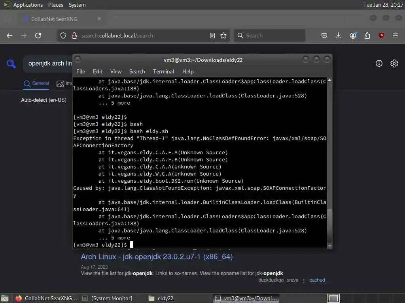Open the extensions puzzle icon
Screen dimensions: 405x303
tap(367, 36)
